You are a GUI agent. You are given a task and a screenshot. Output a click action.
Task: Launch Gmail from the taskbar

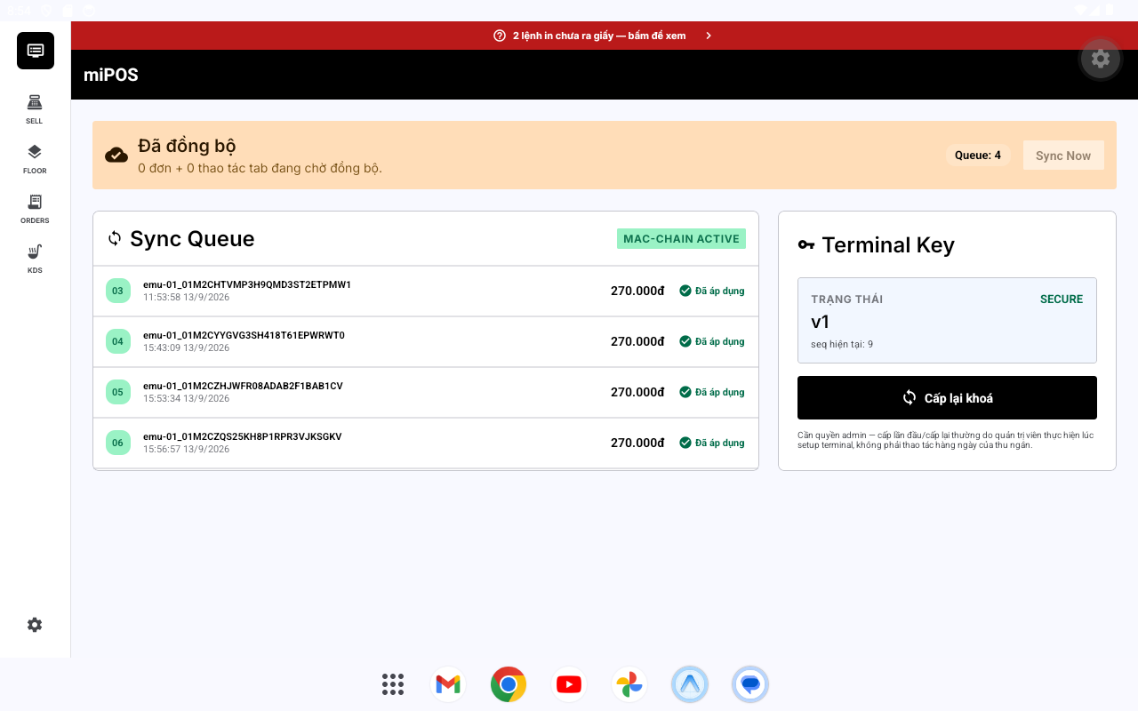[448, 684]
